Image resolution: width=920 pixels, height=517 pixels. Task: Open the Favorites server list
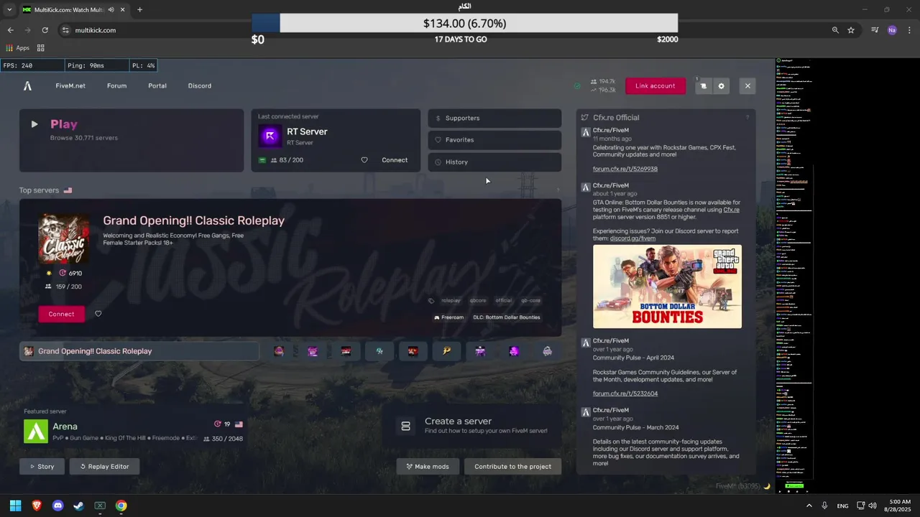pyautogui.click(x=494, y=140)
